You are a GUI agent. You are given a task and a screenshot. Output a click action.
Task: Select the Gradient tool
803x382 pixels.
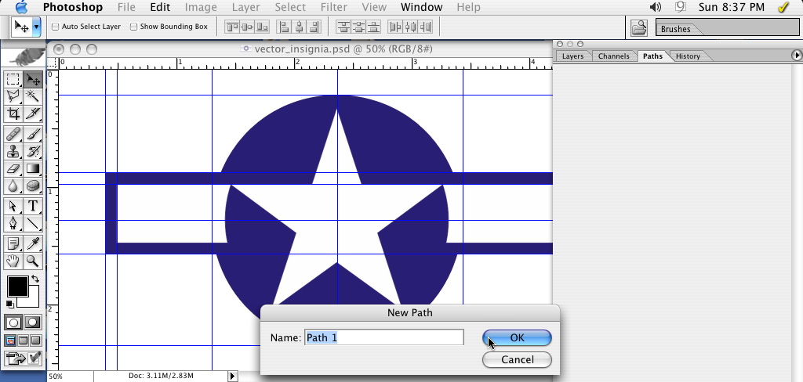click(33, 168)
